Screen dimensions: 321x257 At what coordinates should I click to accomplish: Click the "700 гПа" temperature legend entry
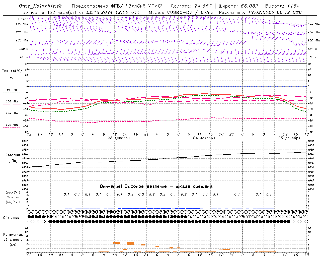pos(12,113)
